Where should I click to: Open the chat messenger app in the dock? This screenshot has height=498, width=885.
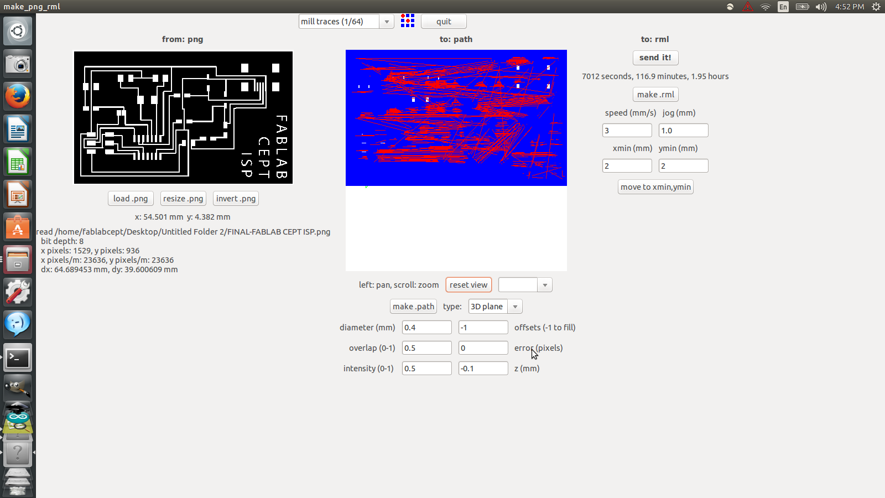18,325
